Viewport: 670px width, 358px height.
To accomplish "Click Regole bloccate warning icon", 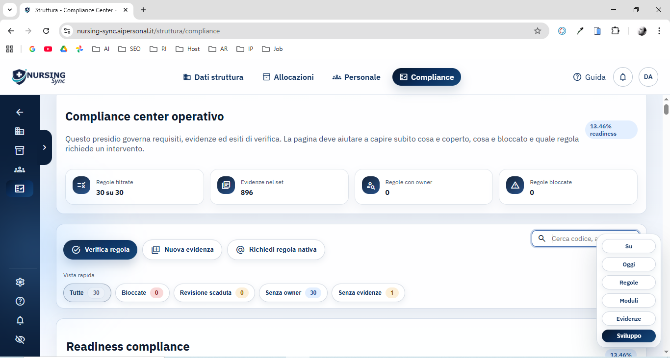I will [515, 185].
